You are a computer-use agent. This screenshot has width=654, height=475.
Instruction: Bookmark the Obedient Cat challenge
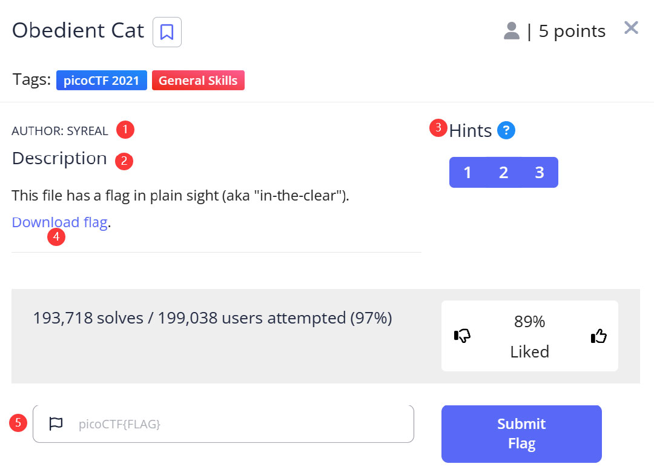click(167, 32)
